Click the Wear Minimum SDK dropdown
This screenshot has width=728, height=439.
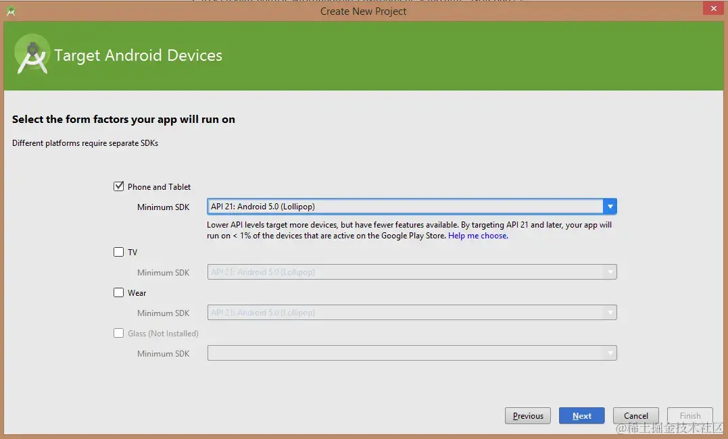click(x=412, y=313)
